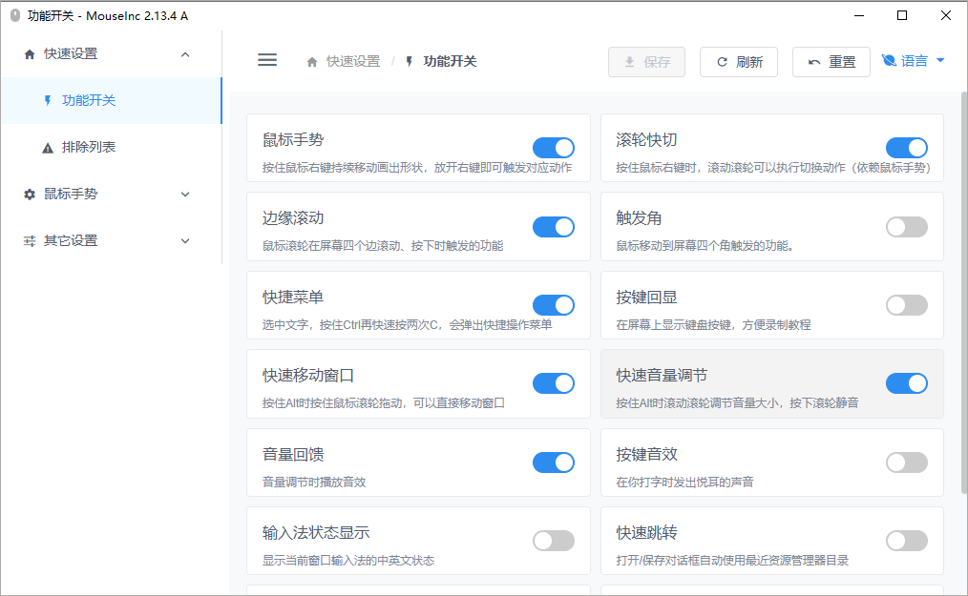Click the 重置 button

tap(831, 62)
